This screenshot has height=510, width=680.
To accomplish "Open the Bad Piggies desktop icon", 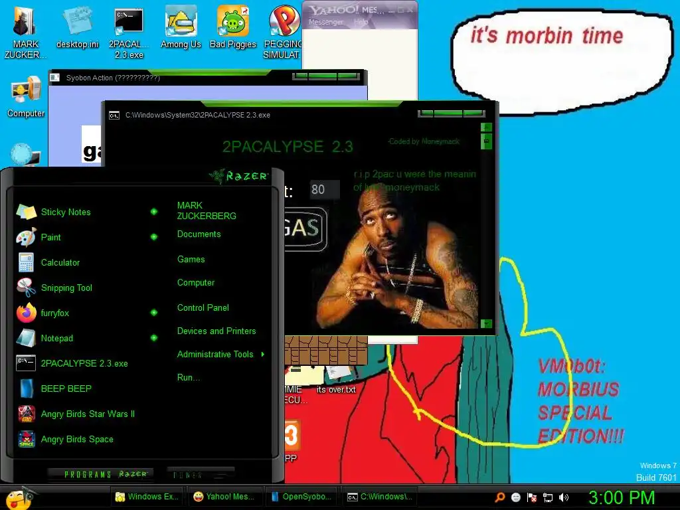I will point(233,27).
